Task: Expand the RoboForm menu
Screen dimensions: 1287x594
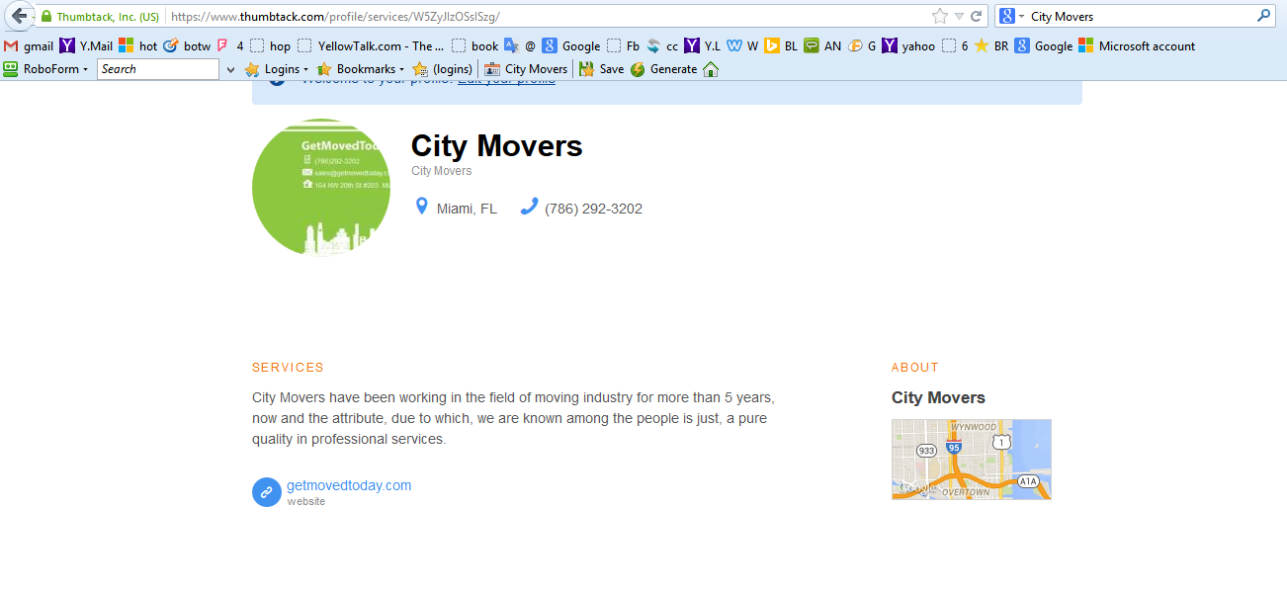Action: [x=46, y=69]
